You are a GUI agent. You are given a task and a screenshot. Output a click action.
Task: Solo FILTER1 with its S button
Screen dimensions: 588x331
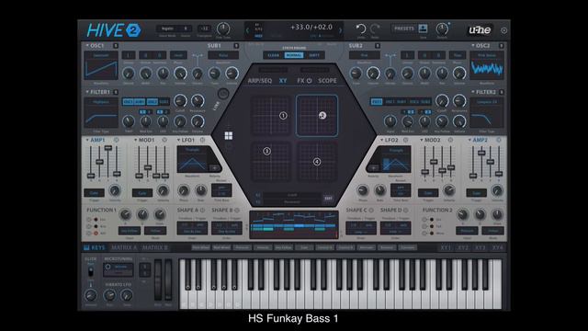pyautogui.click(x=116, y=92)
